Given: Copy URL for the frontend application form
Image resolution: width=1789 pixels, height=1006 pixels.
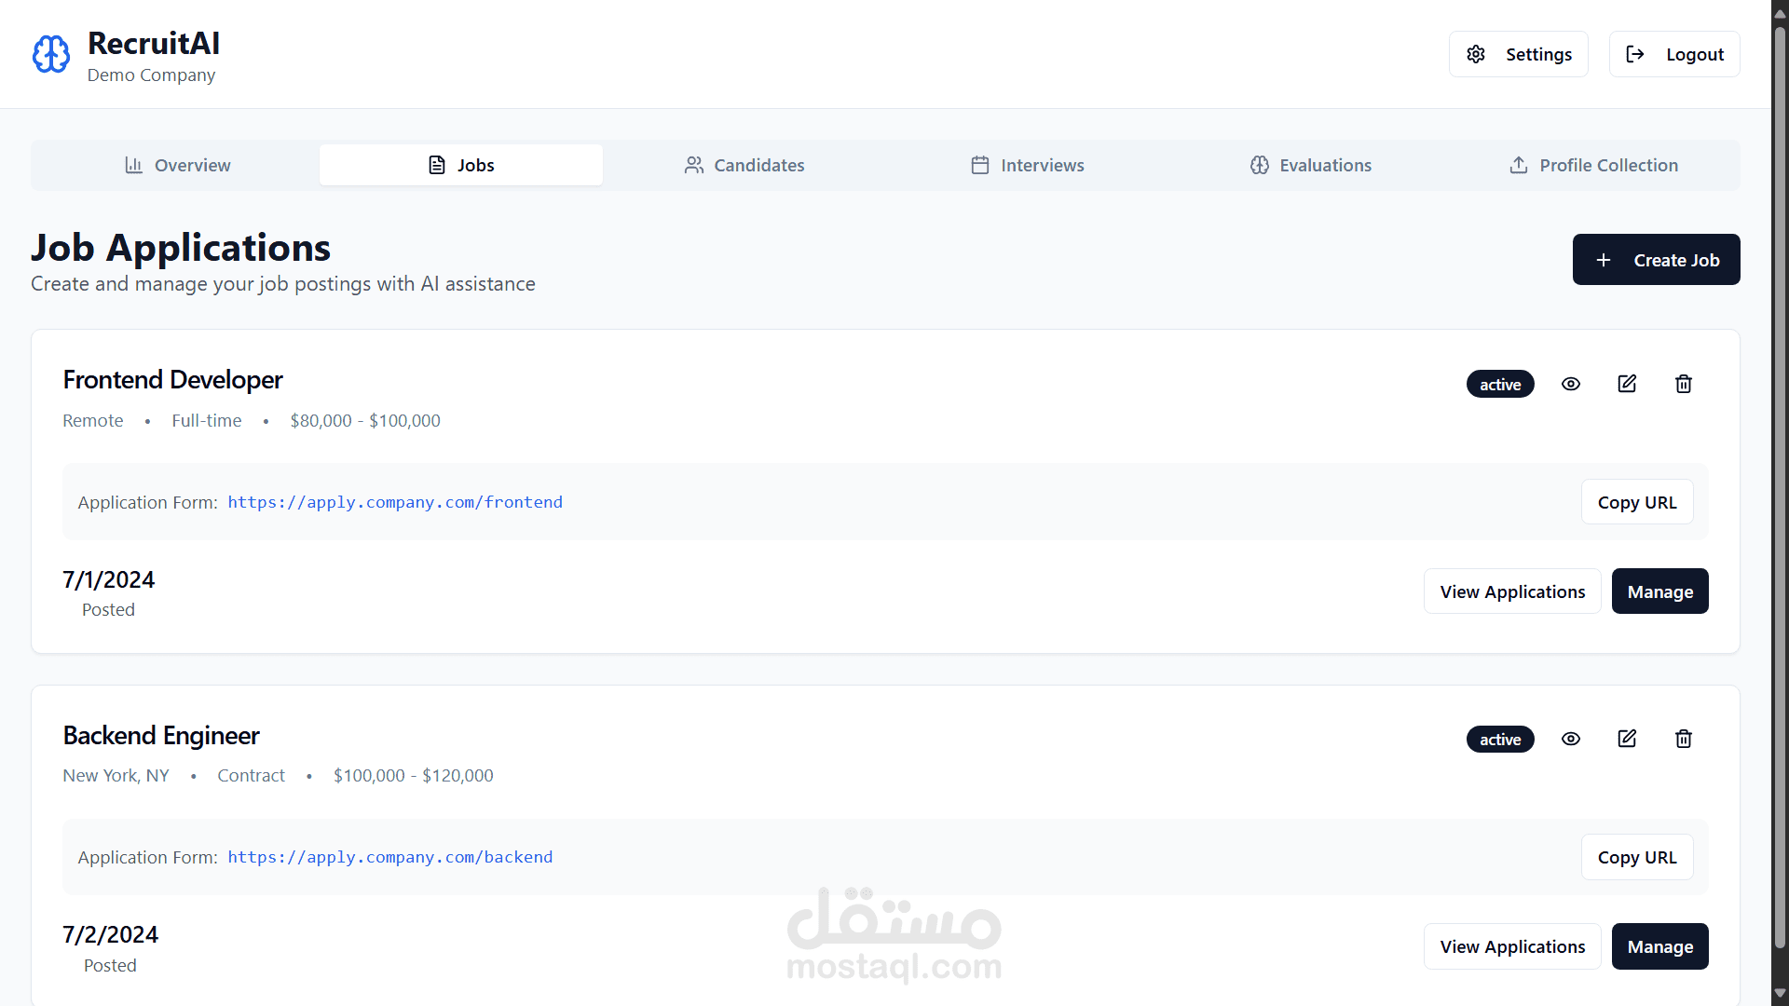Looking at the screenshot, I should click(1636, 502).
